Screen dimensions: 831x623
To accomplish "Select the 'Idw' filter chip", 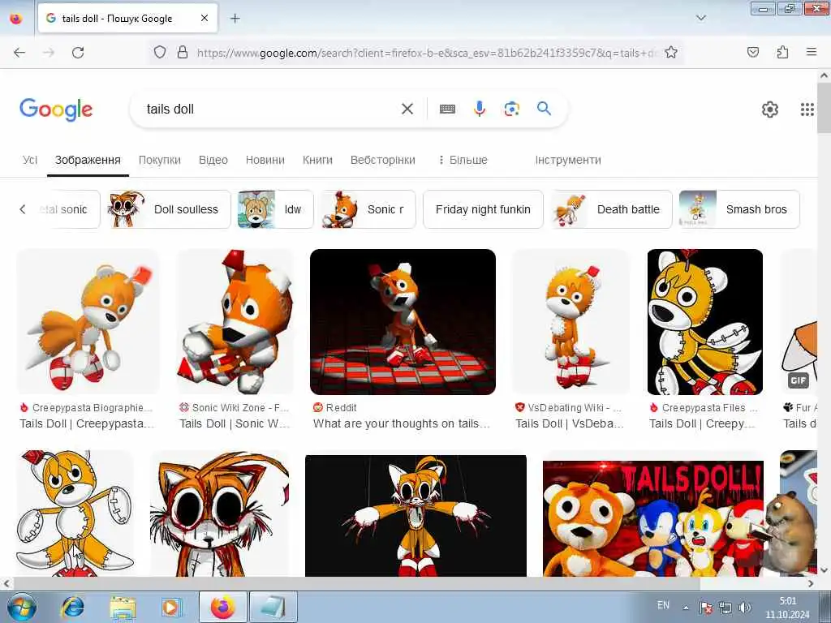I will [276, 209].
